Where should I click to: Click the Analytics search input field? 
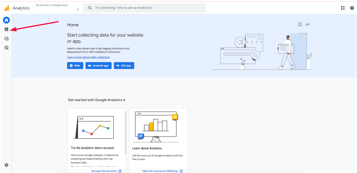144,8
